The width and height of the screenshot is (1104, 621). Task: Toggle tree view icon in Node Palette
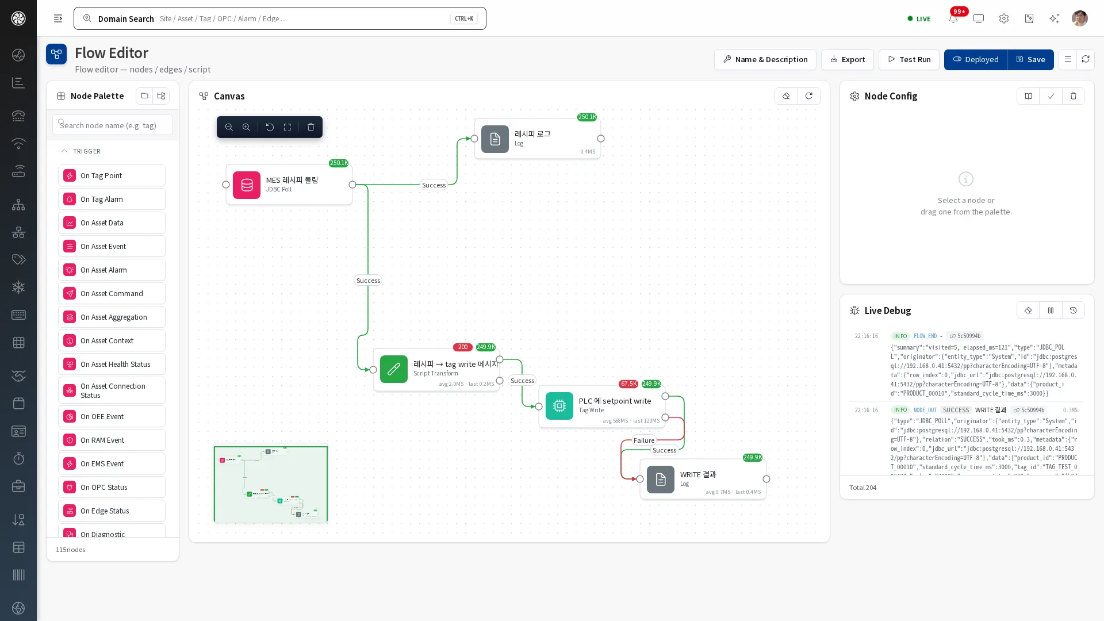tap(161, 96)
